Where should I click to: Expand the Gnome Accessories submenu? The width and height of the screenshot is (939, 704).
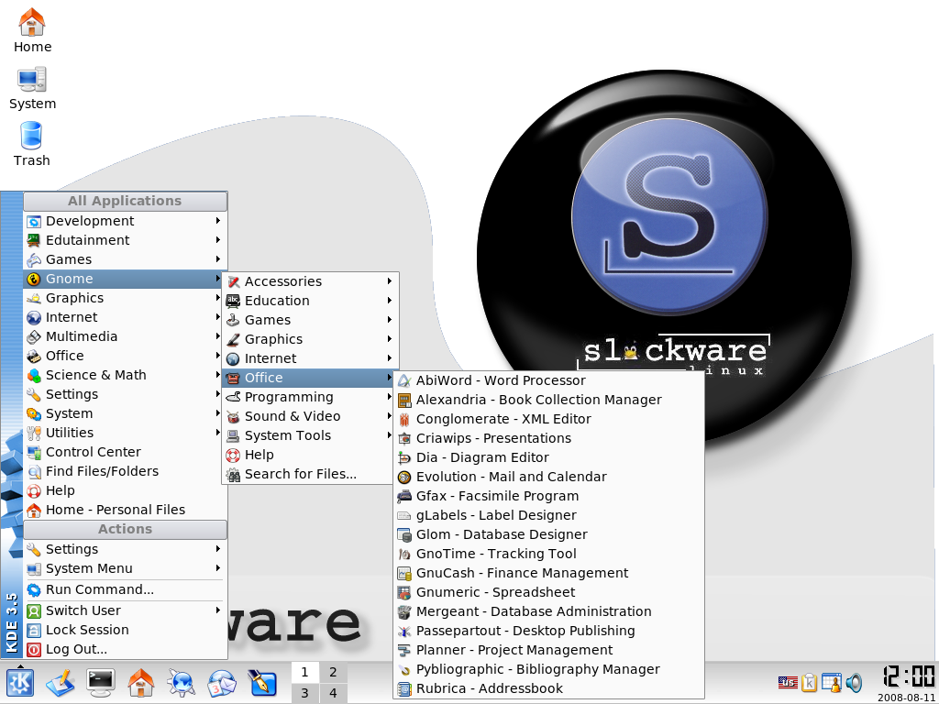[310, 280]
